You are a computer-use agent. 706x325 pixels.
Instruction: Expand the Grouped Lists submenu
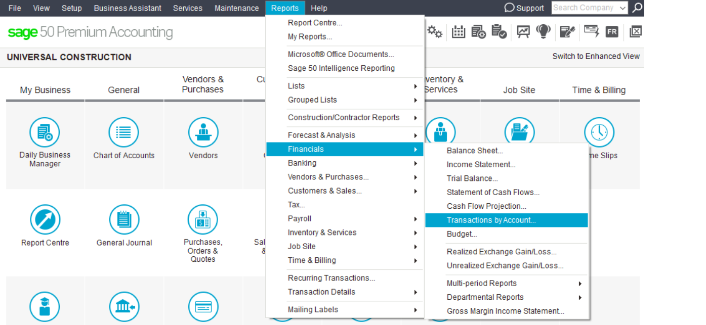(x=345, y=100)
